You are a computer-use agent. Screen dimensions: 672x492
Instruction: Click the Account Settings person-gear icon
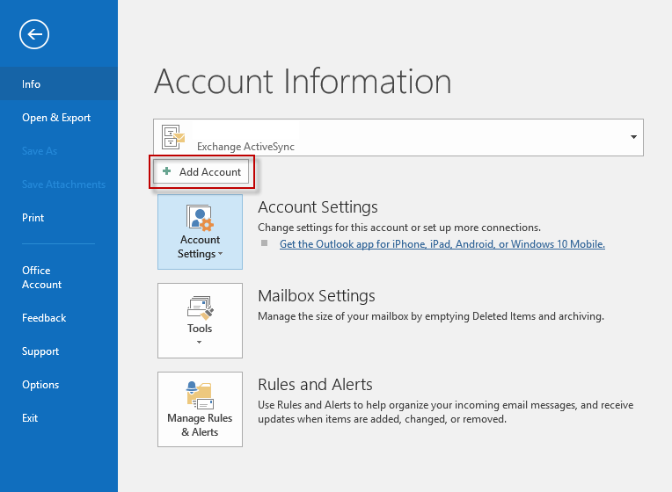click(x=200, y=217)
